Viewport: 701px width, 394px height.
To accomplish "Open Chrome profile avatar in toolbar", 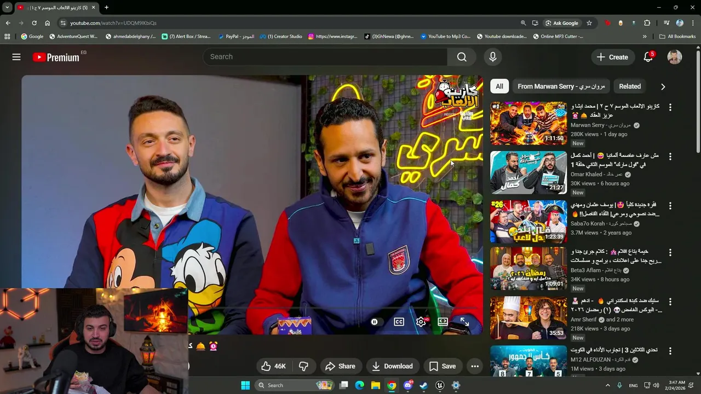I will coord(680,23).
